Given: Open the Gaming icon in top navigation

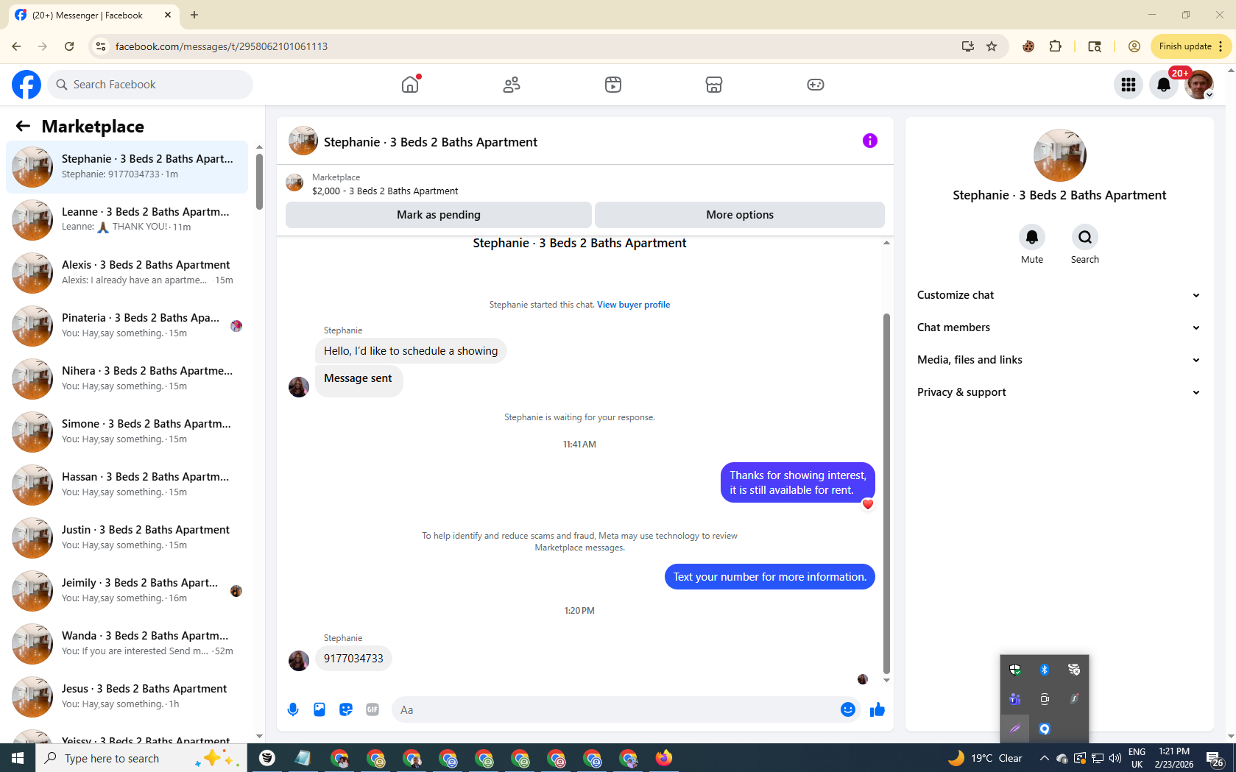Looking at the screenshot, I should pos(816,85).
